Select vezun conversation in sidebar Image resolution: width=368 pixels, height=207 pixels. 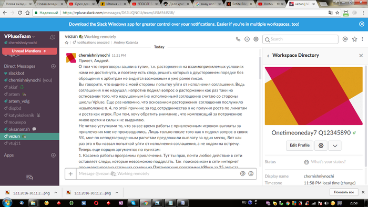pyautogui.click(x=29, y=136)
